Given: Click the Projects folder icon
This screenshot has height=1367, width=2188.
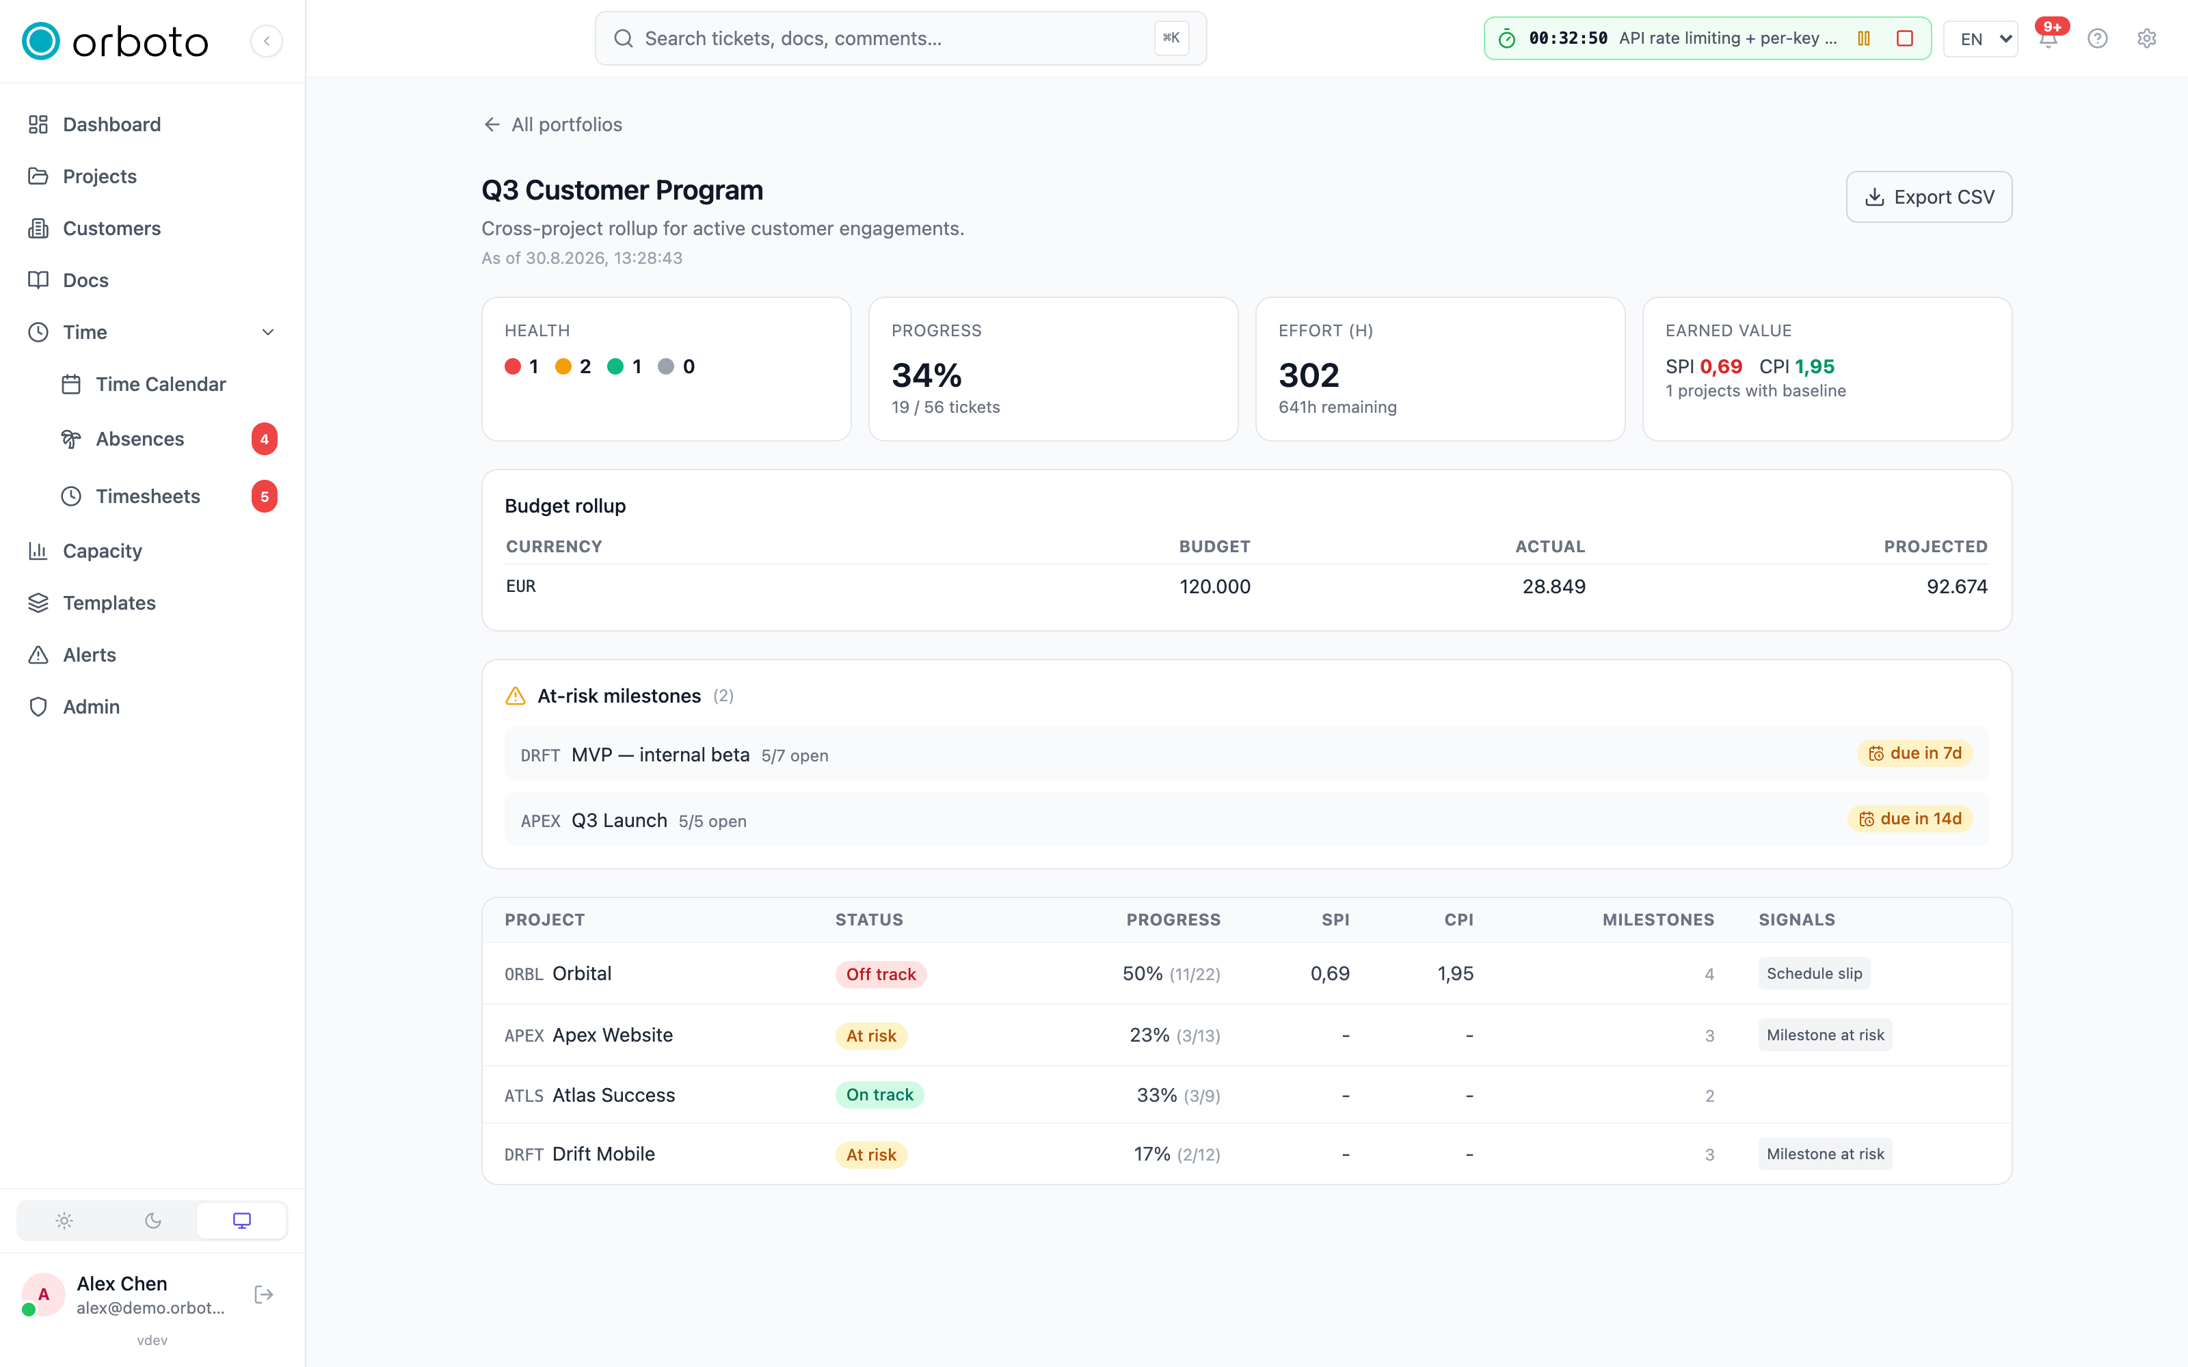Looking at the screenshot, I should (x=38, y=176).
